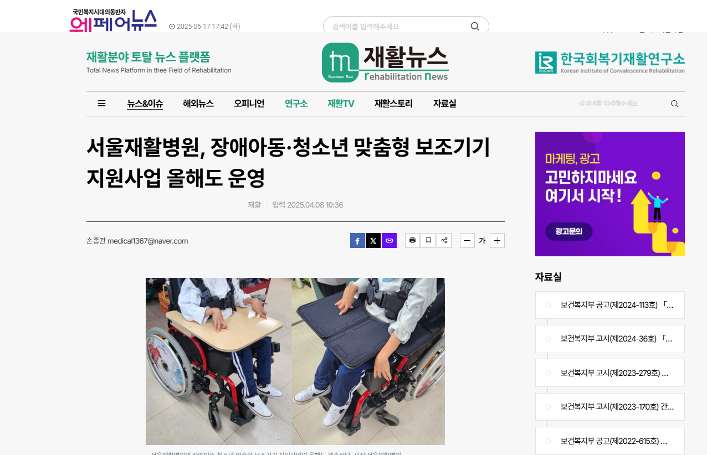Click the 재활뉴스 logo
Image resolution: width=707 pixels, height=455 pixels.
click(x=385, y=63)
